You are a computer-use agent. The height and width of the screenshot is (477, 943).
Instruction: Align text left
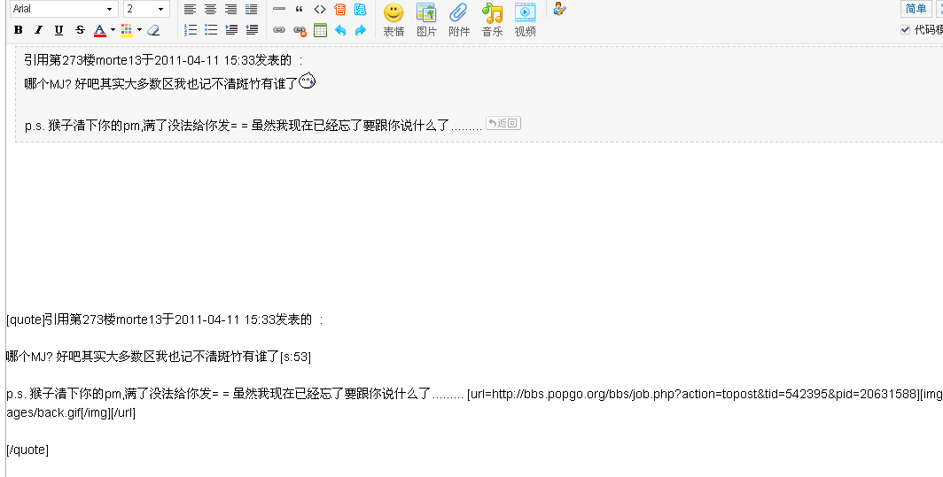[190, 9]
